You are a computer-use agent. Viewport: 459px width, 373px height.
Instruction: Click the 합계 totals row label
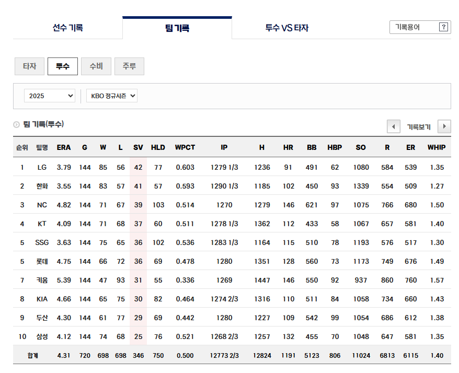(33, 355)
